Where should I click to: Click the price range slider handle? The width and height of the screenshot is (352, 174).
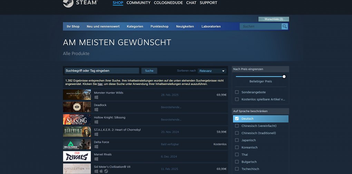[284, 76]
